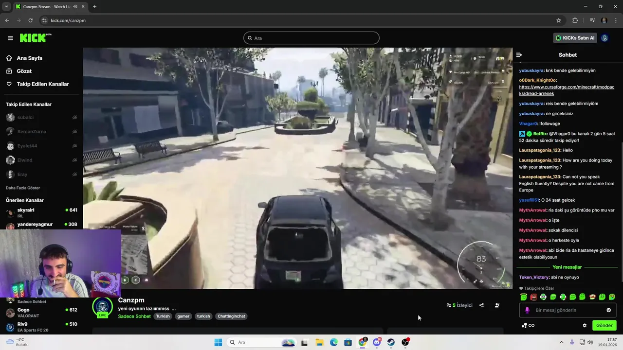Open Gözat browse page
The image size is (623, 350).
[x=24, y=71]
